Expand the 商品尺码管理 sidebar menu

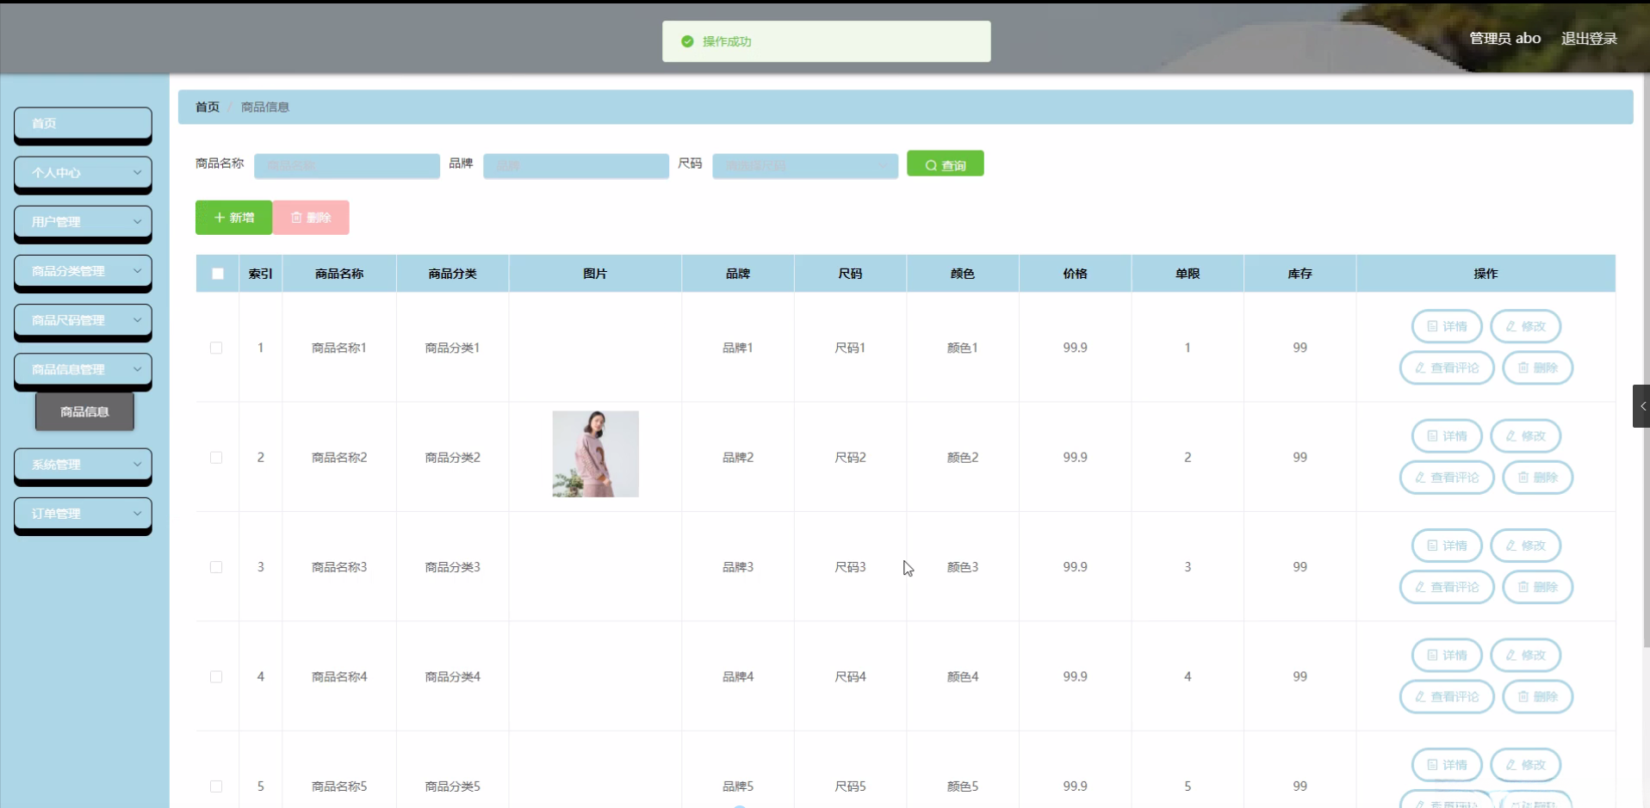click(83, 320)
